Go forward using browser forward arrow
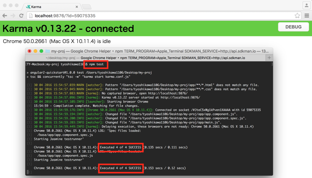 pyautogui.click(x=13, y=16)
